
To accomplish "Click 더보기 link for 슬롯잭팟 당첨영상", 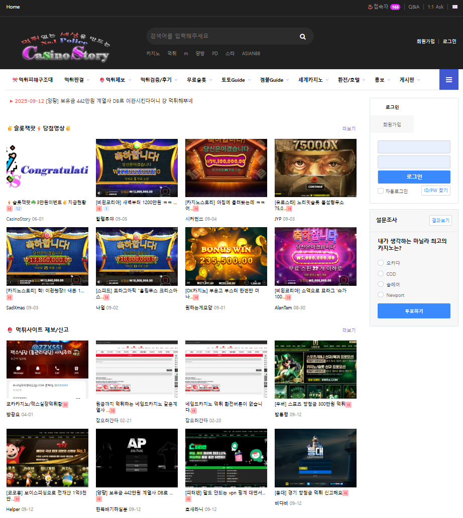I will click(349, 128).
